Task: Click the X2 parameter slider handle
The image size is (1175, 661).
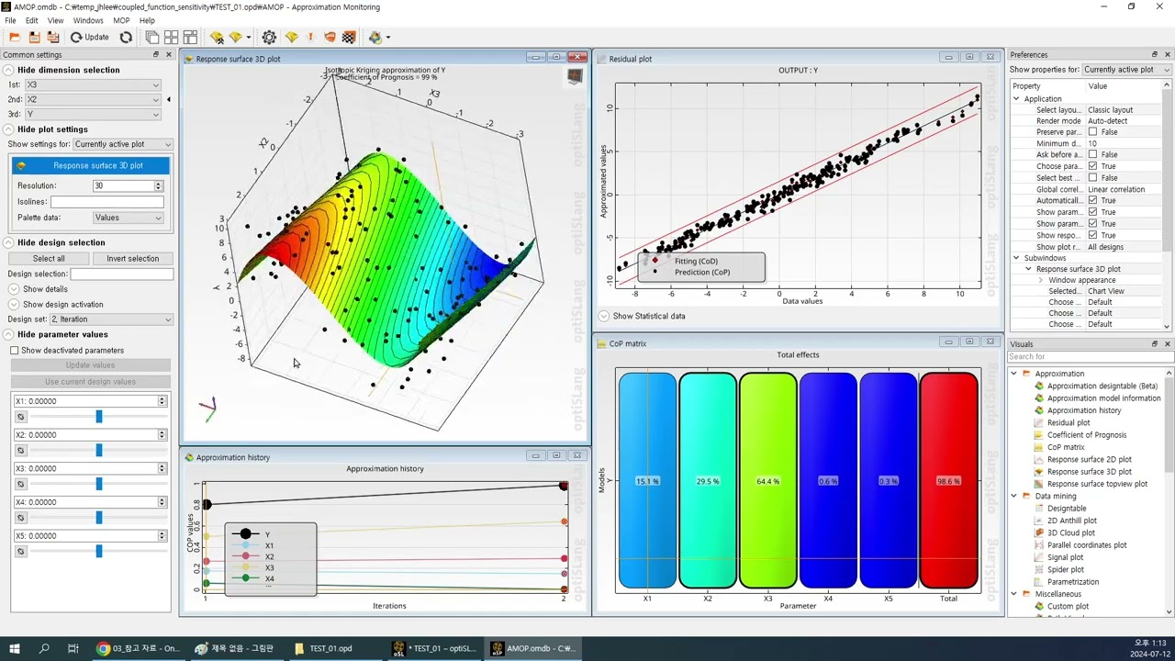Action: pyautogui.click(x=99, y=451)
